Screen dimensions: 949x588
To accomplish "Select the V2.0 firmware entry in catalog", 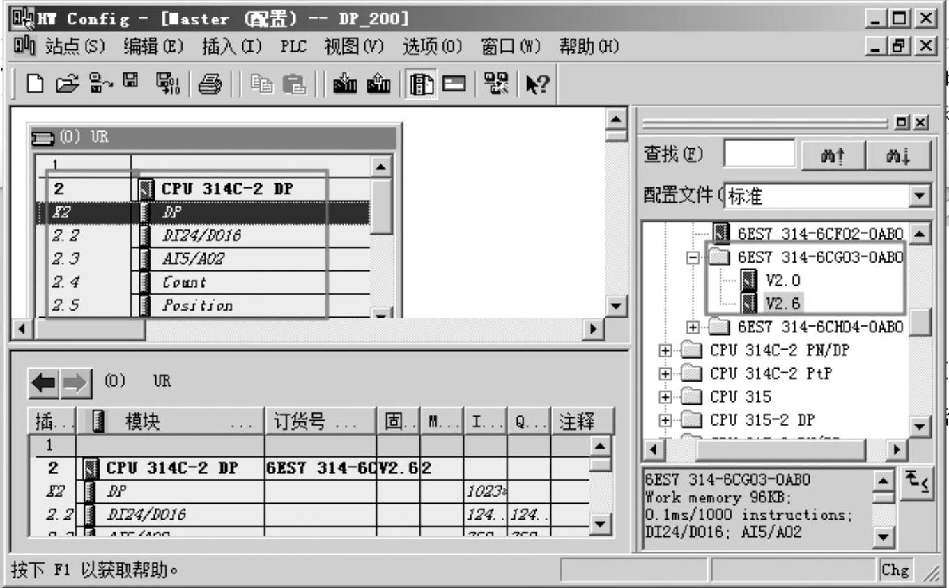I will pyautogui.click(x=782, y=280).
